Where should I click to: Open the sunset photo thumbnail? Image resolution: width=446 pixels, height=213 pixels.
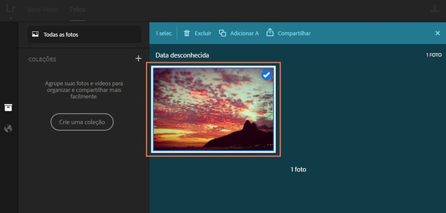point(213,109)
